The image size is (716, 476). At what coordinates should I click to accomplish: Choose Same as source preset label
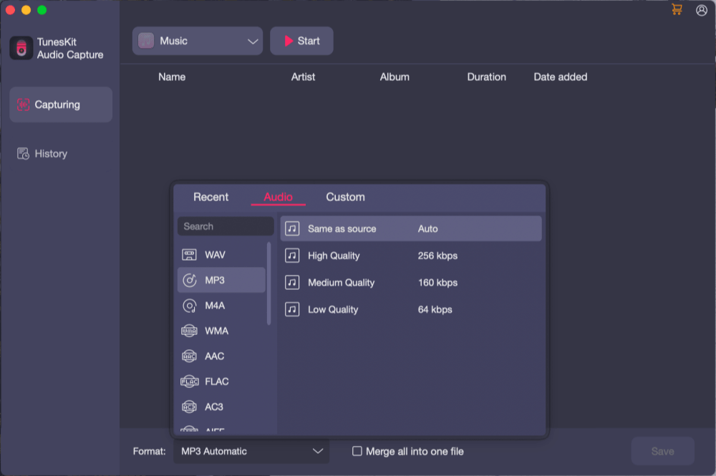pyautogui.click(x=342, y=228)
